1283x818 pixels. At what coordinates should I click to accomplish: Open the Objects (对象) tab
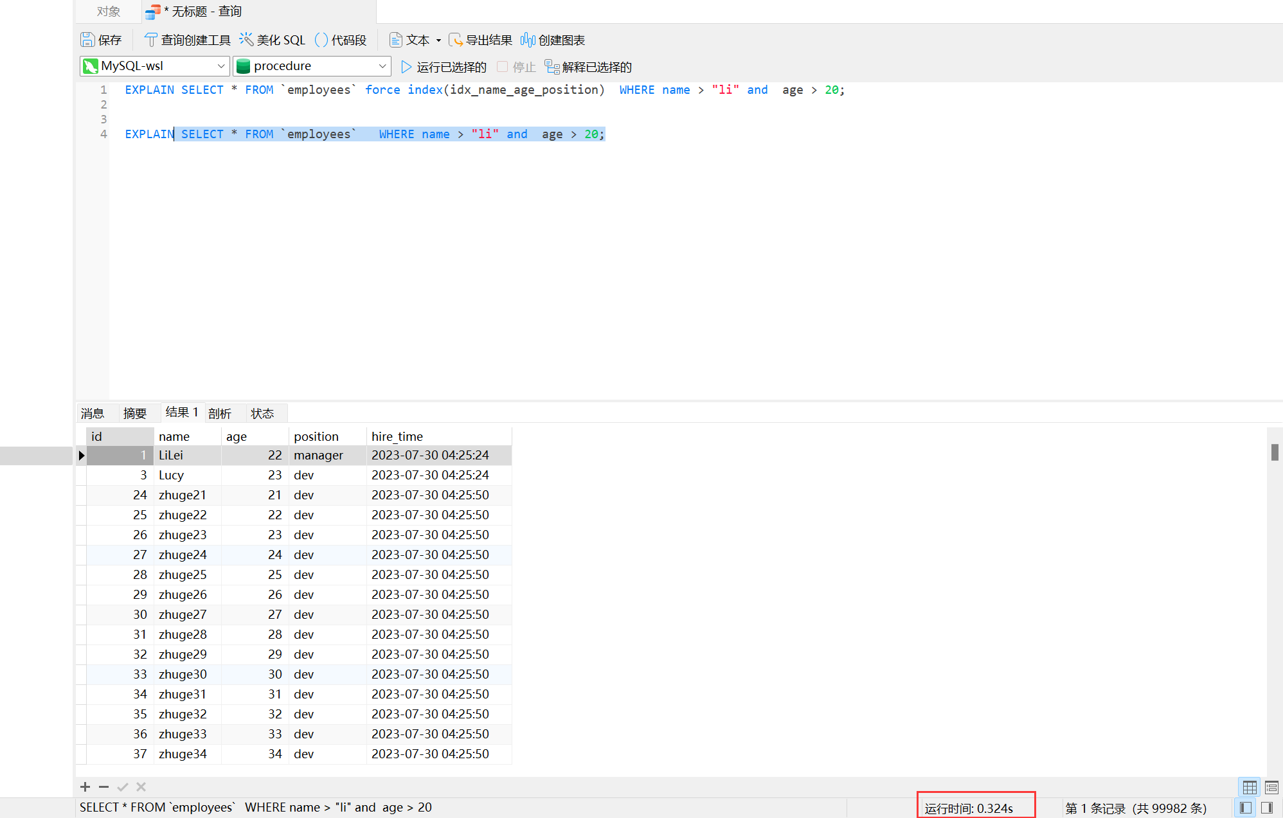[108, 12]
